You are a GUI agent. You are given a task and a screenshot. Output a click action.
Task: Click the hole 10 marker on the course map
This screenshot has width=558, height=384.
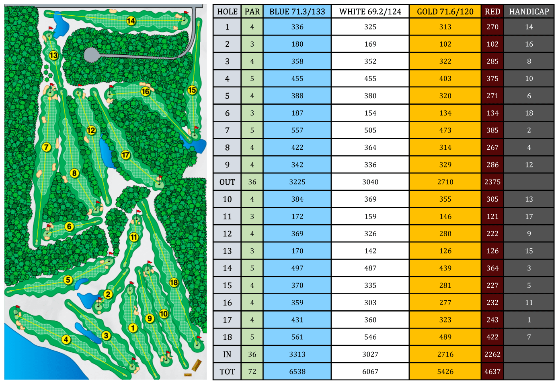pyautogui.click(x=164, y=314)
